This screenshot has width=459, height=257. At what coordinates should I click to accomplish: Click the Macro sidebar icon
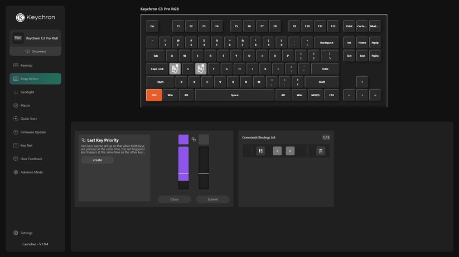click(16, 106)
